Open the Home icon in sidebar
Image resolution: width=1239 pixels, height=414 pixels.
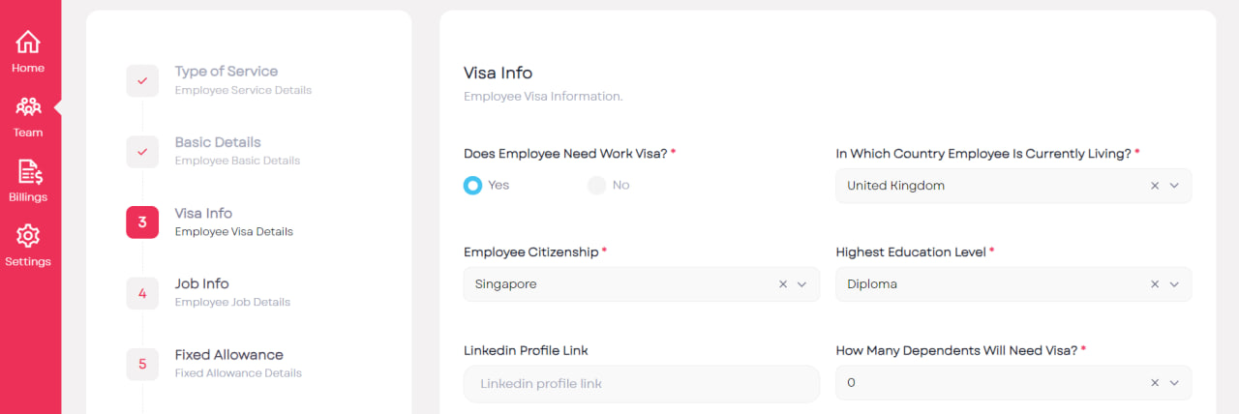pos(28,43)
